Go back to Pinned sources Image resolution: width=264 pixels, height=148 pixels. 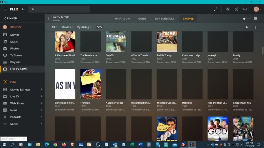[x=10, y=18]
